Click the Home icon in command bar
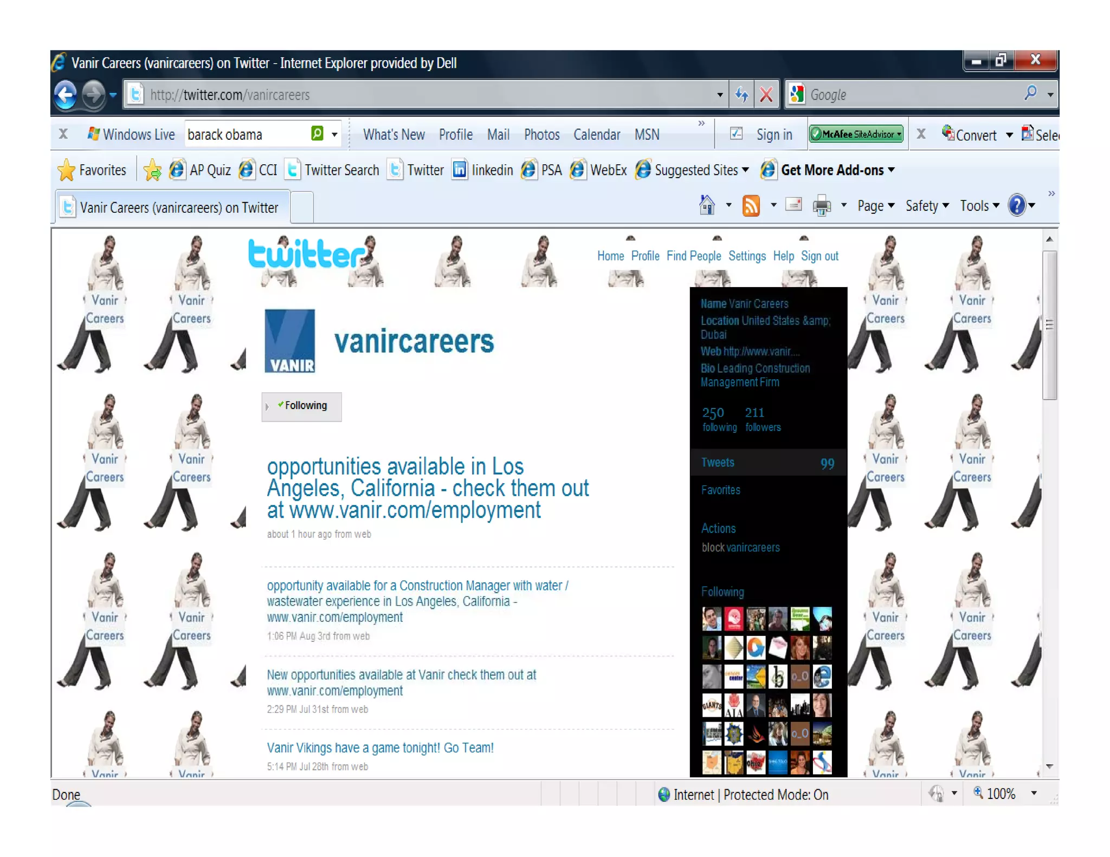Viewport: 1110px width, 857px height. [707, 206]
